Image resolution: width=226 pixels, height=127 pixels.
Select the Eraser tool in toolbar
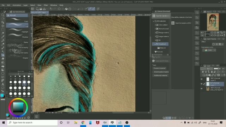click(3, 59)
